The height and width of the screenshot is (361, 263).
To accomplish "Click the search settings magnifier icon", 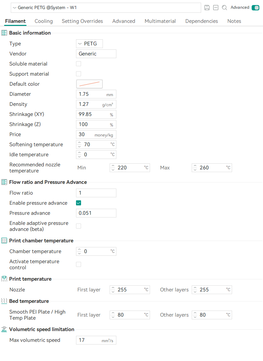I will [x=225, y=8].
